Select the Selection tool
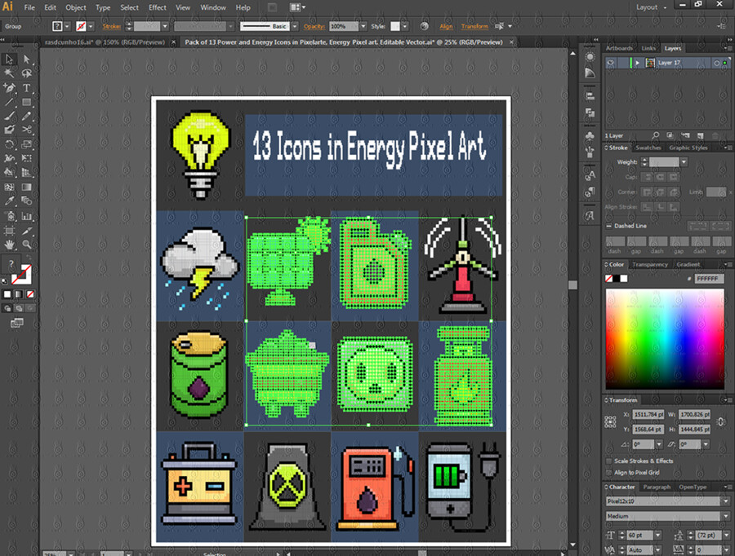This screenshot has width=735, height=556. pos(10,58)
